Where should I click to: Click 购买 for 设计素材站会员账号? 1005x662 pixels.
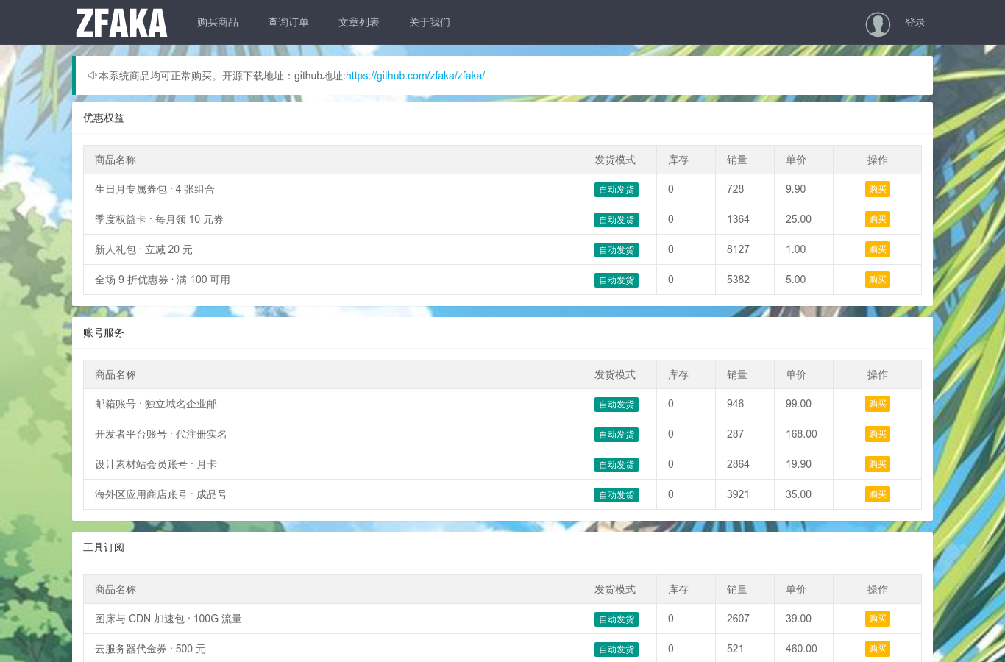[x=878, y=464]
